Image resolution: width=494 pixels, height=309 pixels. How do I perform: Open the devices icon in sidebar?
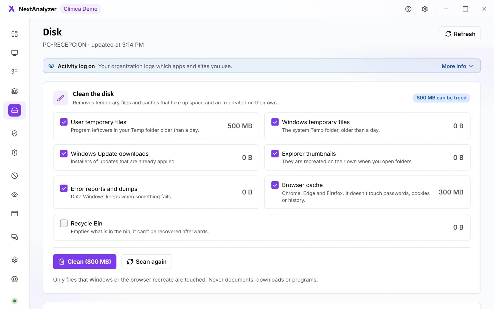pyautogui.click(x=15, y=237)
